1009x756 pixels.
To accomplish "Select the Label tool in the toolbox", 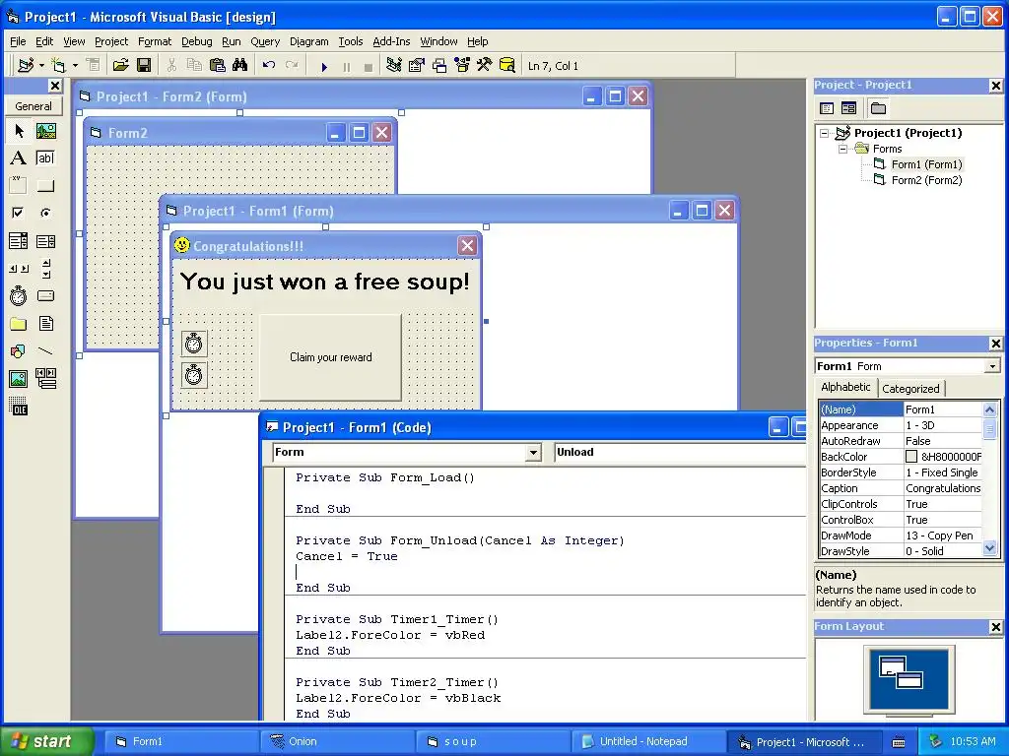I will [19, 158].
